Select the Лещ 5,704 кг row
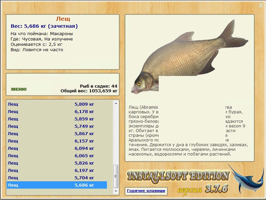This screenshot has width=266, height=200. (x=57, y=178)
